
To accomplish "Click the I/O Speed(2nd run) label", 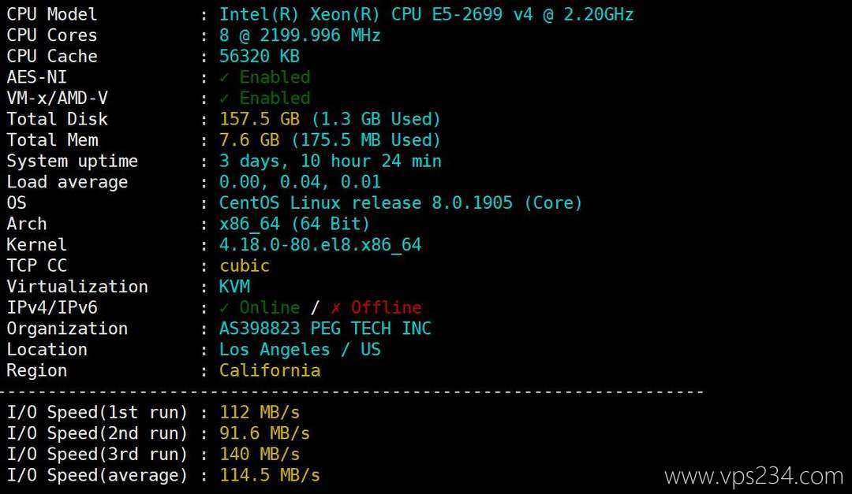I will click(x=97, y=433).
